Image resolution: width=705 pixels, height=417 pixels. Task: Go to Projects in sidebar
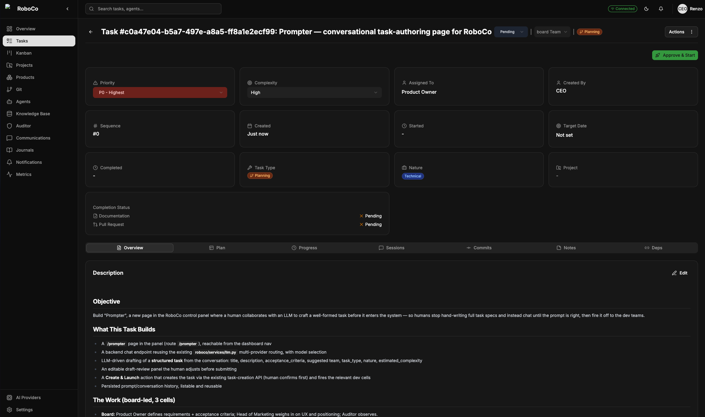pos(39,65)
